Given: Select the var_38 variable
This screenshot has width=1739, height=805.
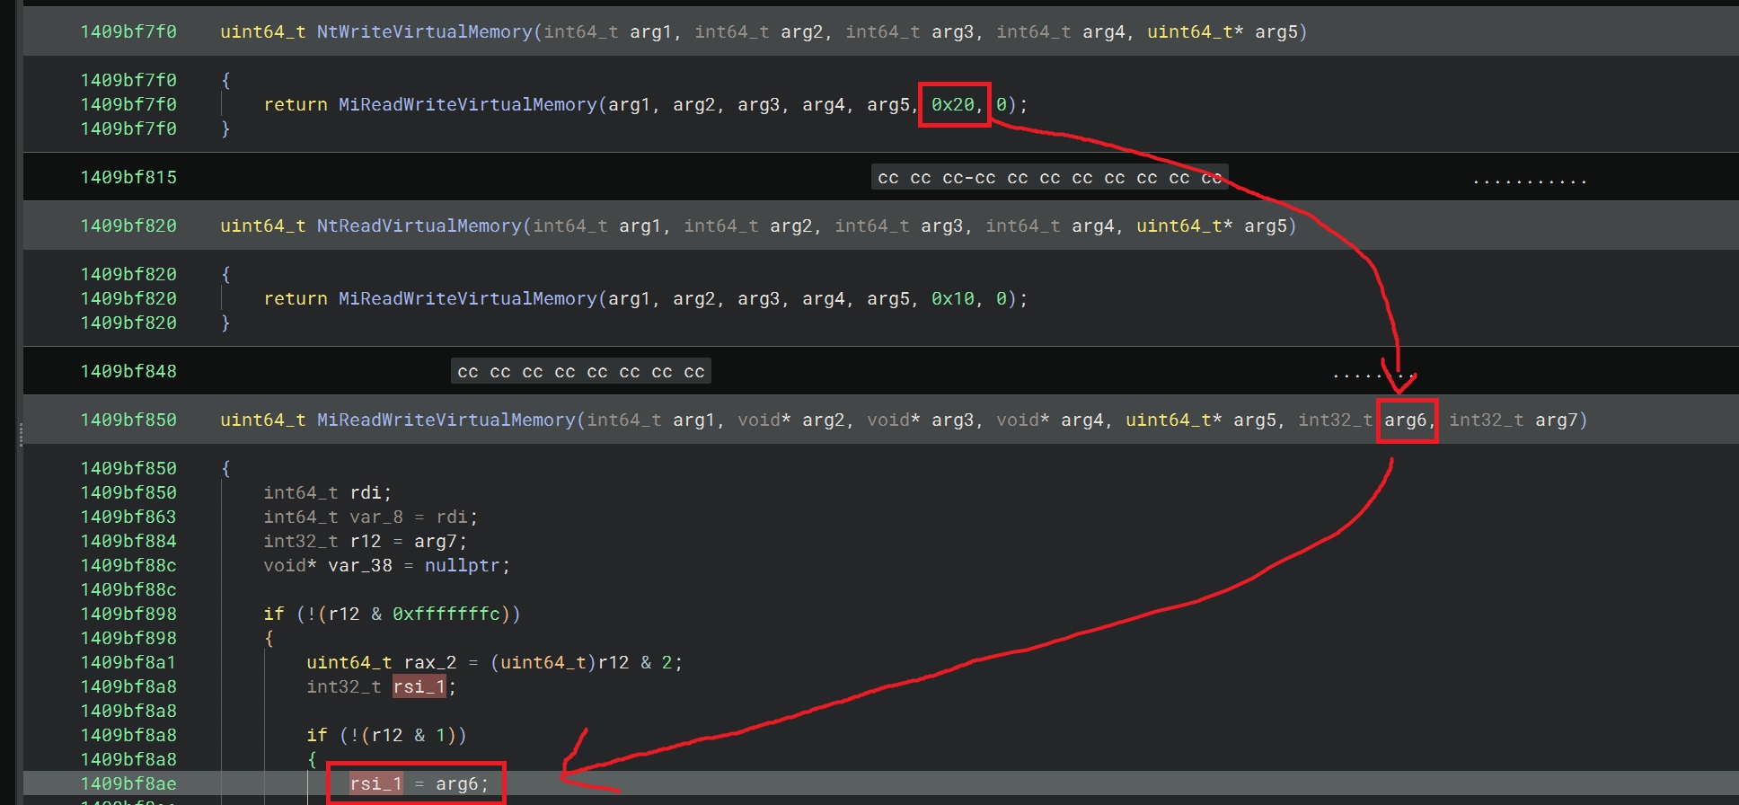Looking at the screenshot, I should point(359,566).
